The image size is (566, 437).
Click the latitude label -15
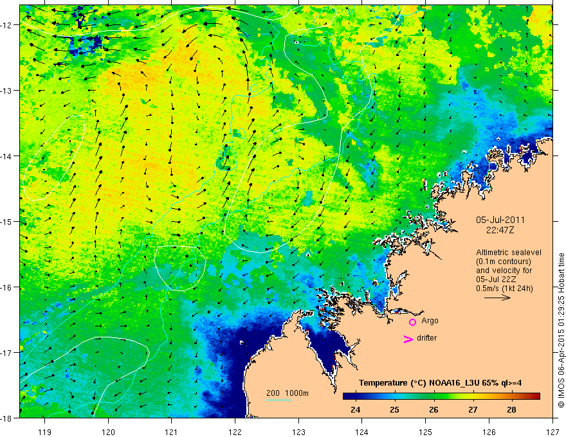(7, 222)
